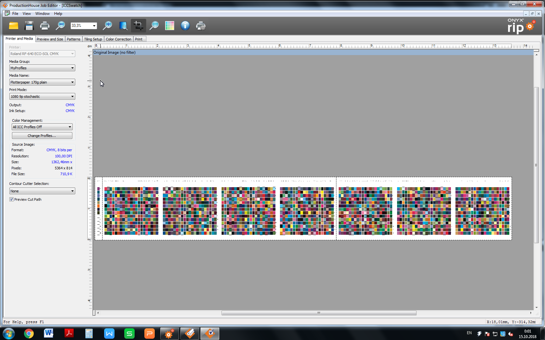The width and height of the screenshot is (545, 340).
Task: Click the Output CMYK value
Action: point(70,105)
